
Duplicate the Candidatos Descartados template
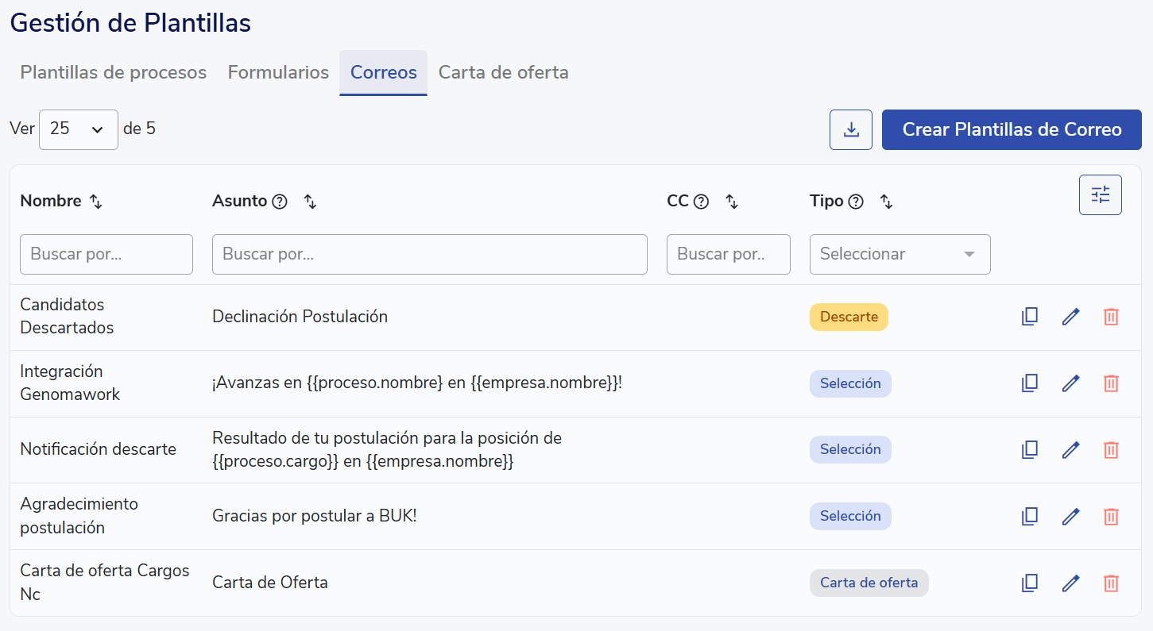1029,317
